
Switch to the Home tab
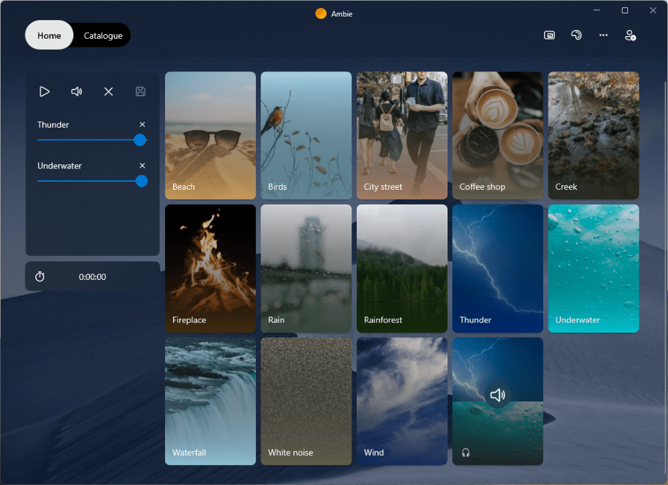coord(49,35)
